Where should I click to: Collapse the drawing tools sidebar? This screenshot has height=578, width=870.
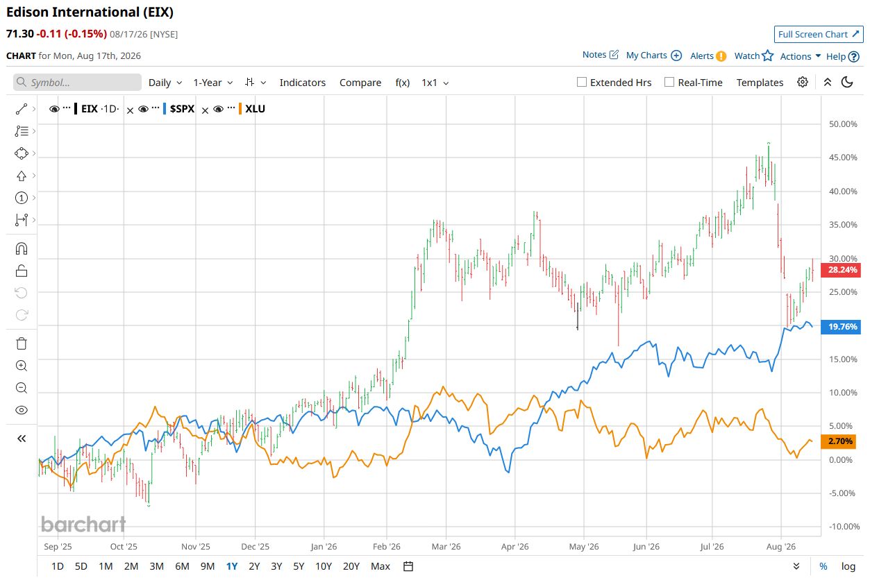coord(21,439)
